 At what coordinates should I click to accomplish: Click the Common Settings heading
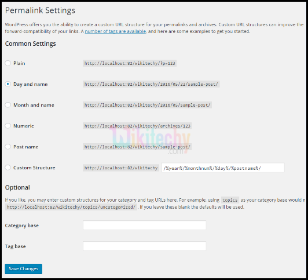[31, 43]
